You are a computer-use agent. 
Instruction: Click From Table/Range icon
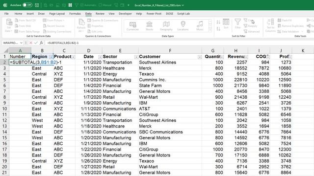point(17,31)
